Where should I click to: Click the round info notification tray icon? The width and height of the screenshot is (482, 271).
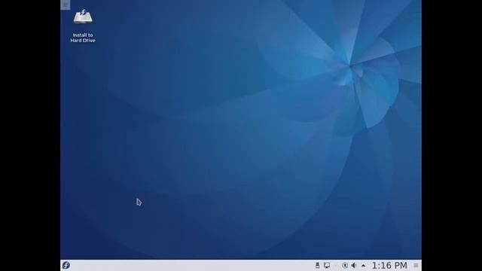pyautogui.click(x=345, y=265)
